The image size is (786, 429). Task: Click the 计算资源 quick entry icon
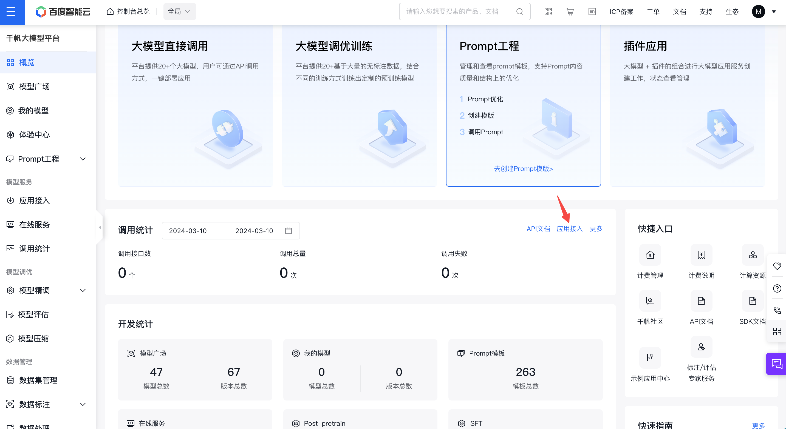tap(753, 255)
